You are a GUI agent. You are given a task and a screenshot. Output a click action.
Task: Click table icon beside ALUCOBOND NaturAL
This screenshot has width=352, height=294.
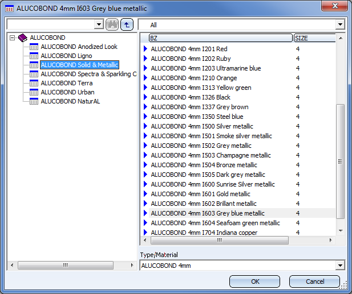click(34, 101)
